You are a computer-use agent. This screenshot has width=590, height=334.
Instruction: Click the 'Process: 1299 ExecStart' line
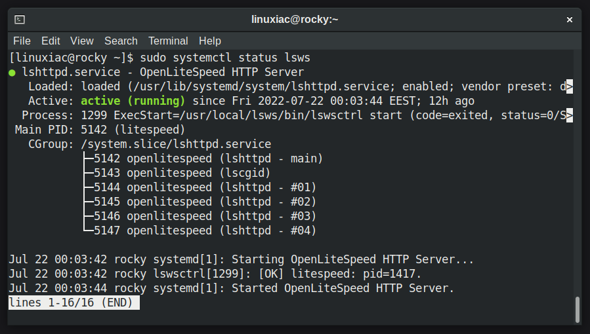click(294, 115)
